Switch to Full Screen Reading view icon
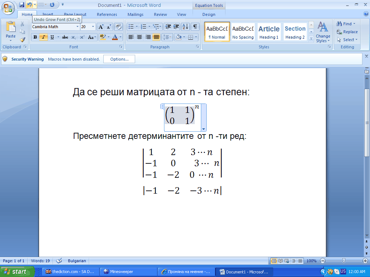This screenshot has height=277, width=370. (280, 261)
